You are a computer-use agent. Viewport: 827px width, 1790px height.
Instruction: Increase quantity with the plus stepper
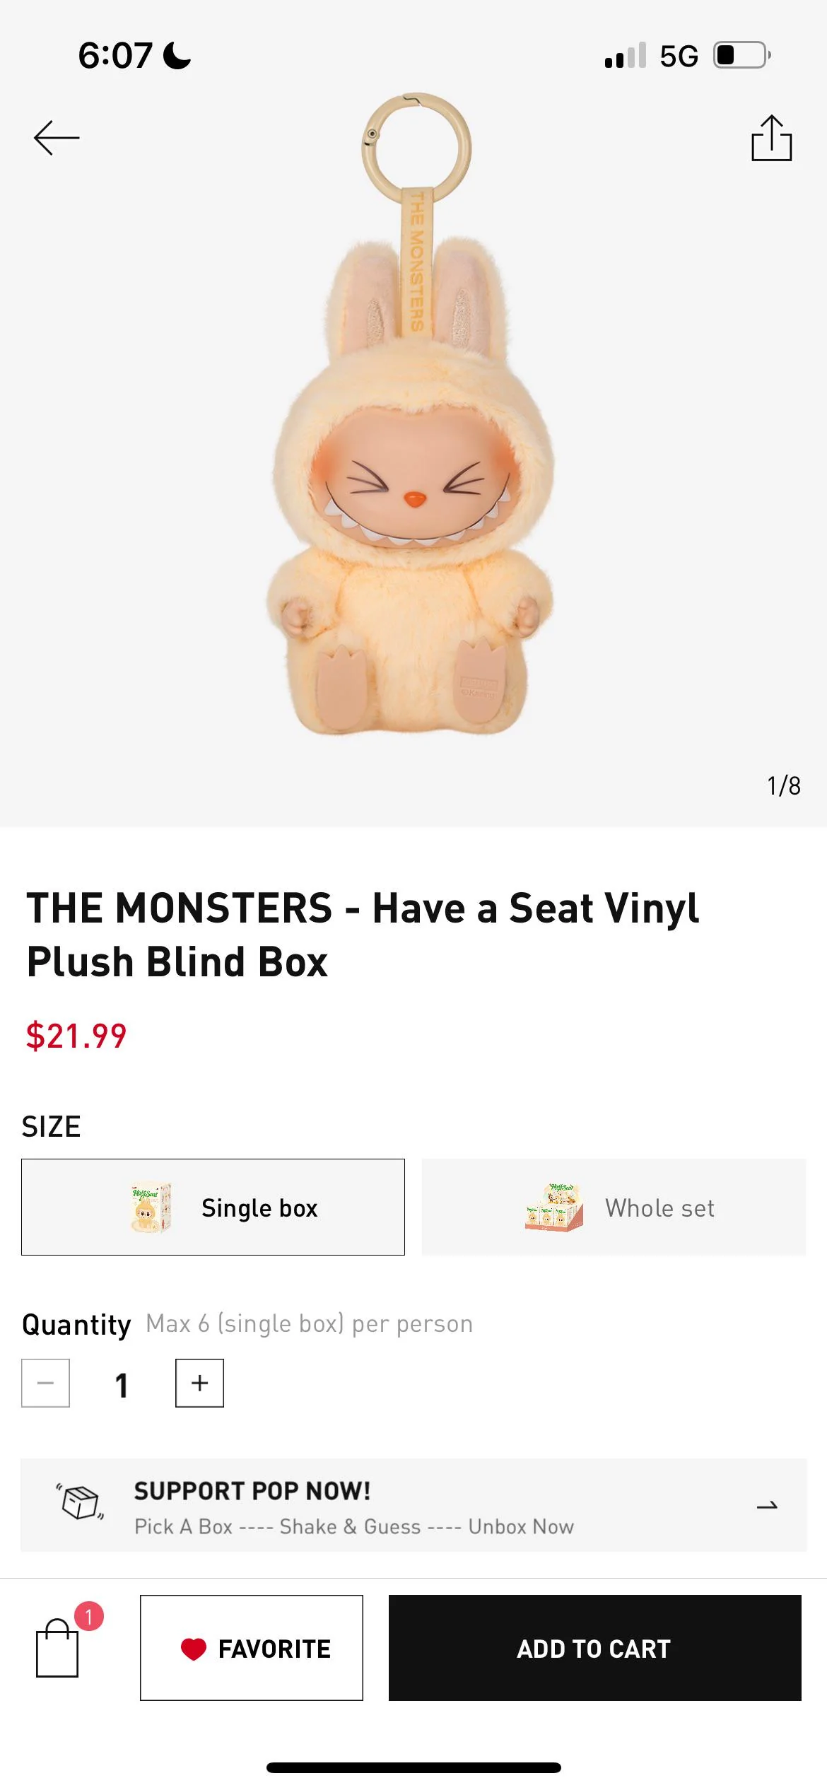[x=200, y=1382]
